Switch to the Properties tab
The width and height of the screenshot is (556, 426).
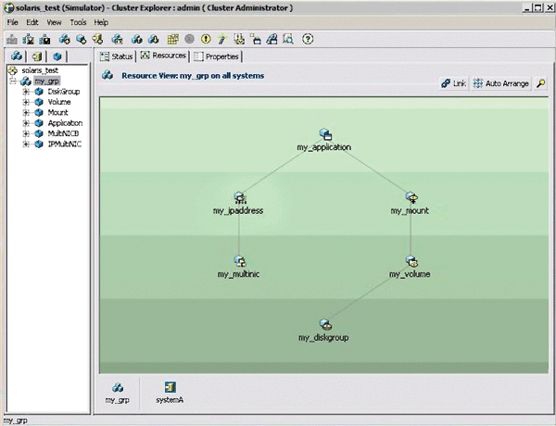click(216, 56)
